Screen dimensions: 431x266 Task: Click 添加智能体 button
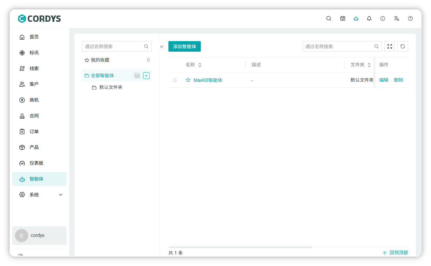[x=185, y=46]
